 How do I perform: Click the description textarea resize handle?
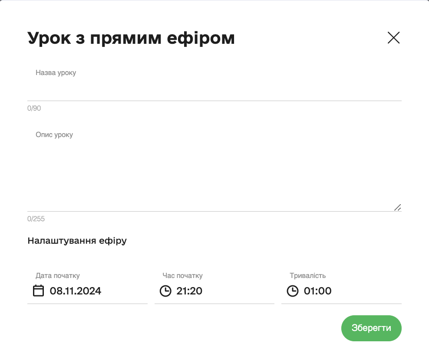pyautogui.click(x=397, y=207)
